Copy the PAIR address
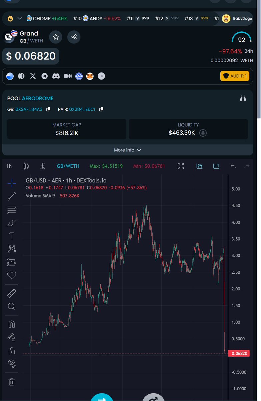The image size is (261, 401). point(101,109)
